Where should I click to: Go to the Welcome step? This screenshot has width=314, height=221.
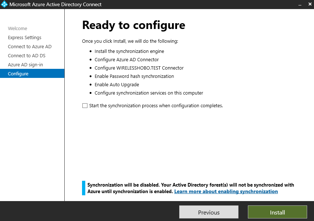click(x=17, y=29)
